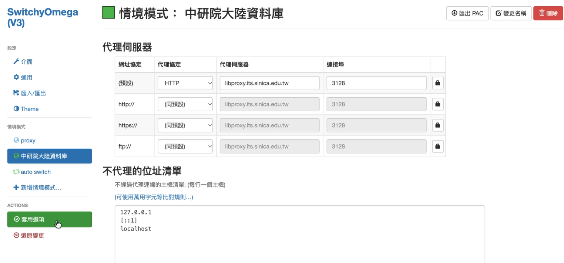Screen dimensions: 564x263
Task: Click the https:// row label
Action: point(128,125)
